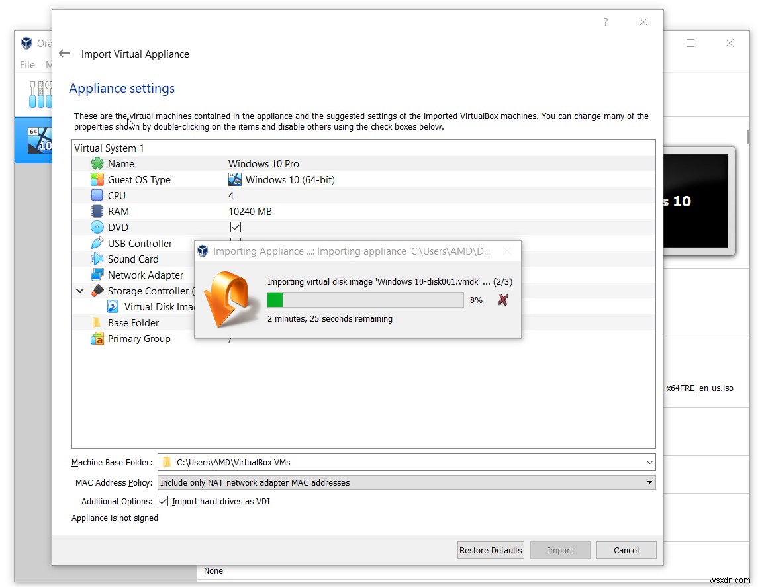Uncheck Import hard drives as VDI
Image resolution: width=758 pixels, height=587 pixels.
coord(163,501)
